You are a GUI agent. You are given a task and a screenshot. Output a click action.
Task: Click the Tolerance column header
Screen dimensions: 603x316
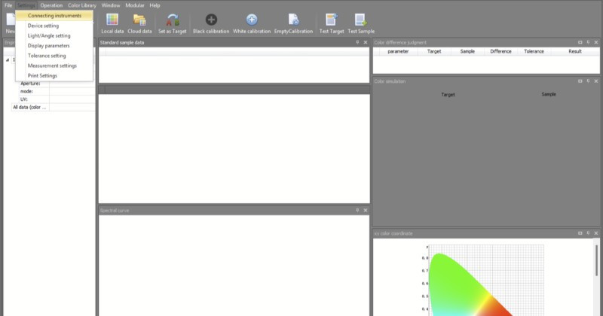pos(534,51)
